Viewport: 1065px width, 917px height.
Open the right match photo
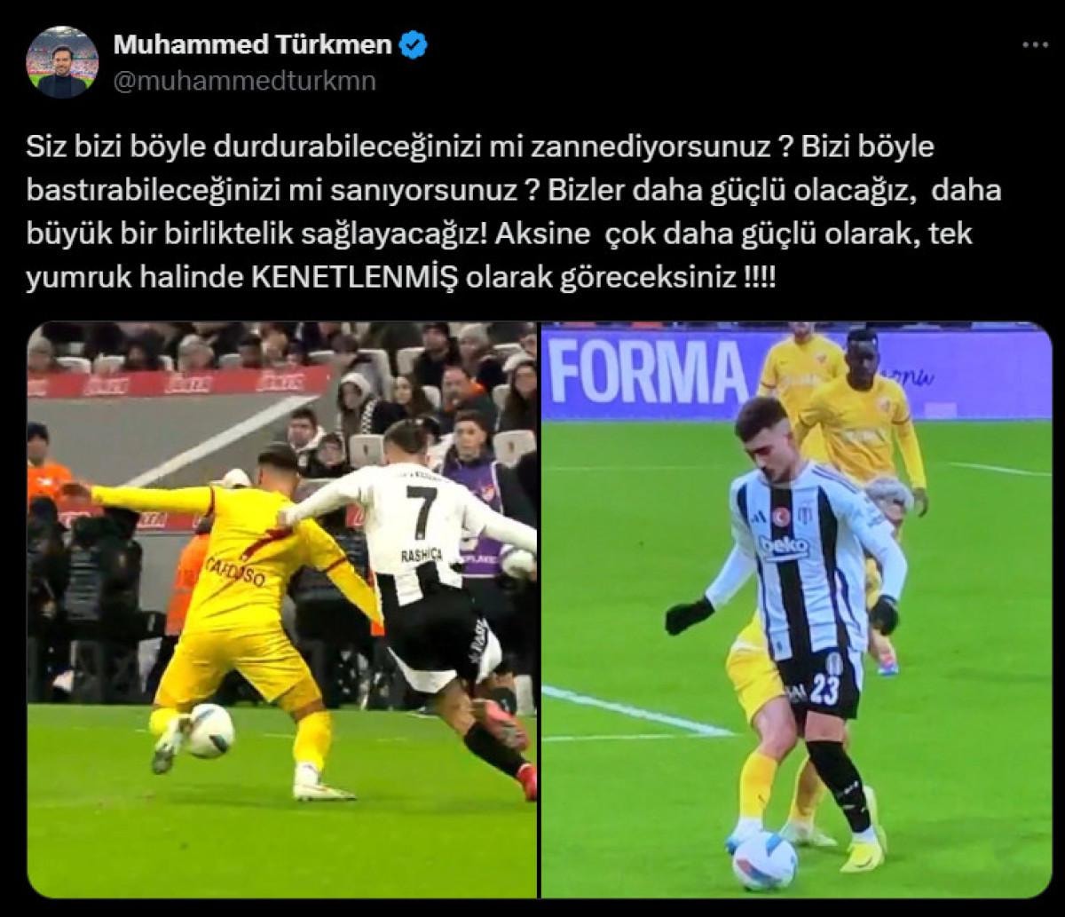pyautogui.click(x=796, y=610)
